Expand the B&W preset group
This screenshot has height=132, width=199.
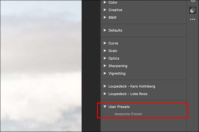(105, 18)
